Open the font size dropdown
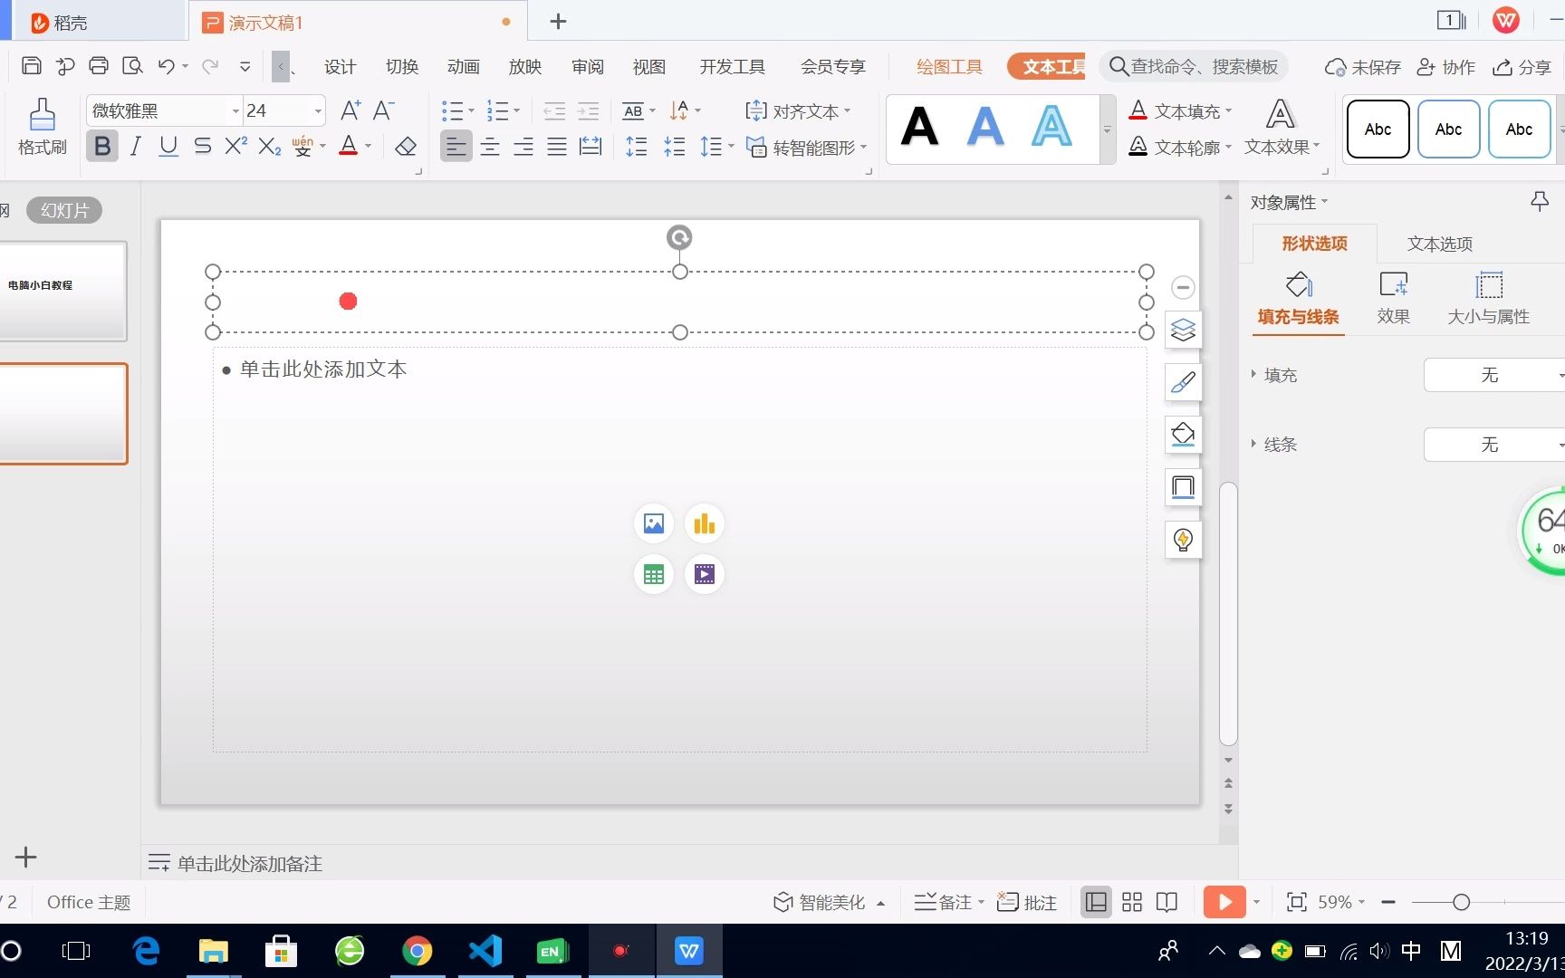Viewport: 1565px width, 978px height. (x=316, y=110)
